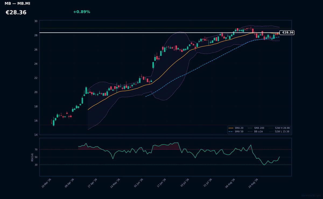Click the SMA 50 blue dashed legend marker
Viewport: 323px width, 199px height.
pos(231,132)
